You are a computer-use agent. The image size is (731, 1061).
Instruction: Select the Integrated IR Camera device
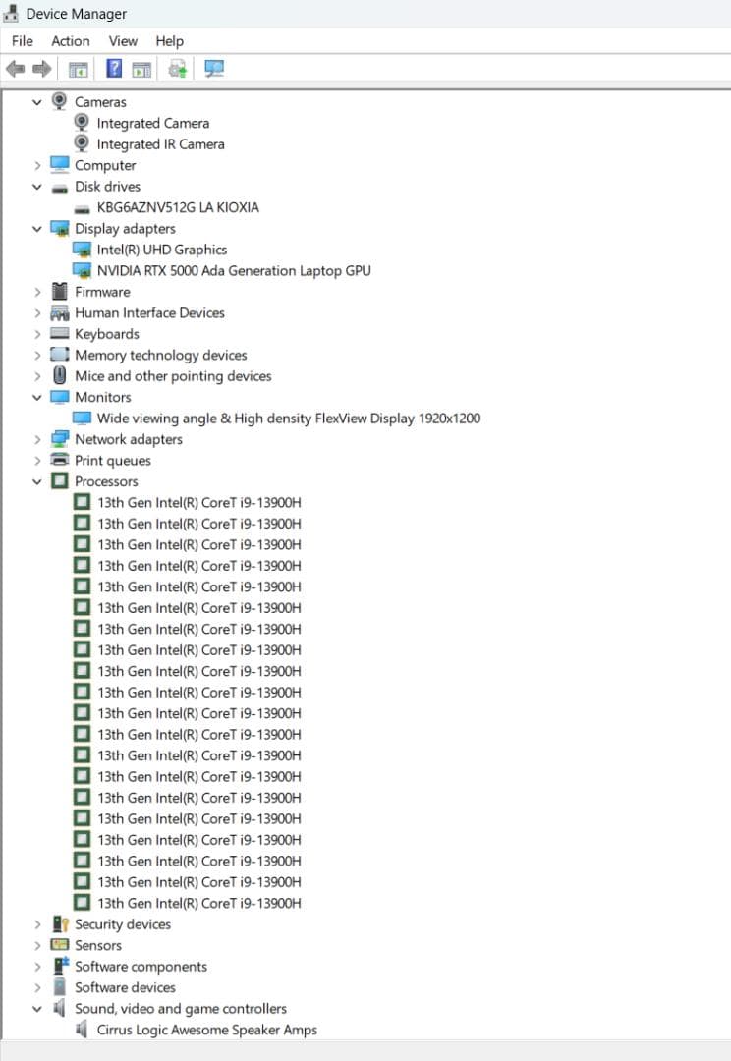pos(160,144)
